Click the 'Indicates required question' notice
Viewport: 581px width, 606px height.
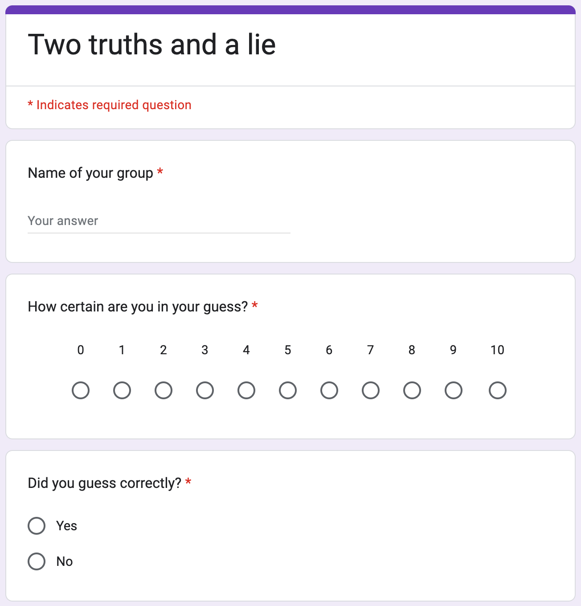(x=110, y=105)
